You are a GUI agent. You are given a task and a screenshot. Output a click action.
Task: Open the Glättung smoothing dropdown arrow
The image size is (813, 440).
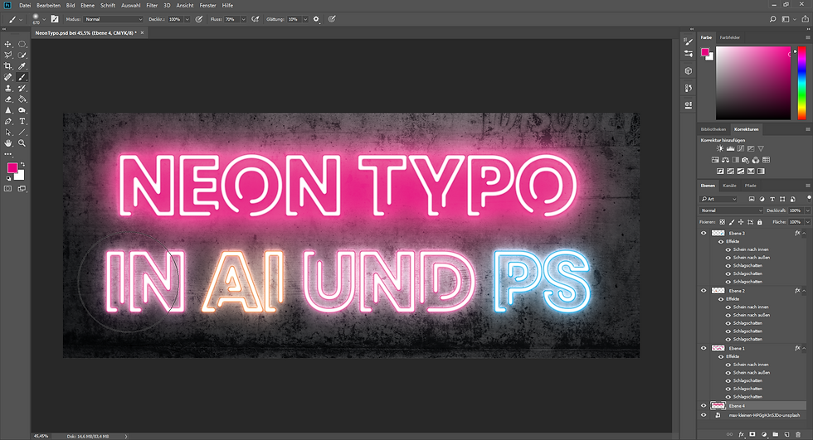305,19
